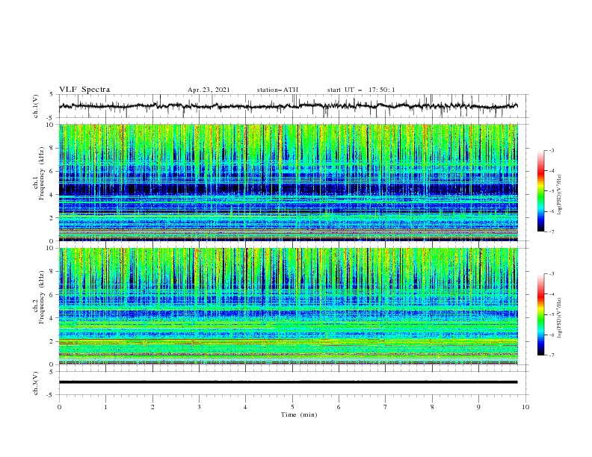Click time axis tick "6"
This screenshot has width=592, height=457.
coord(339,407)
